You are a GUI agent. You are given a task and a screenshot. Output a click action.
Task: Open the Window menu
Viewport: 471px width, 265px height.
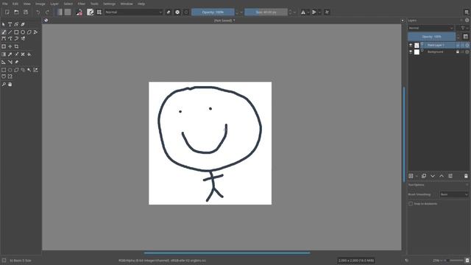point(127,4)
